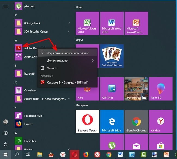The image size is (177, 159).
Task: Click the Офис tile group title
Action: (79, 7)
